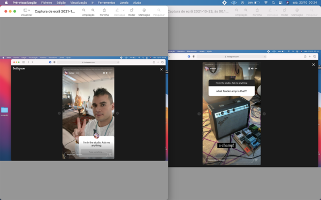Open Spotlight search in the menu bar
The height and width of the screenshot is (200, 321).
(273, 3)
